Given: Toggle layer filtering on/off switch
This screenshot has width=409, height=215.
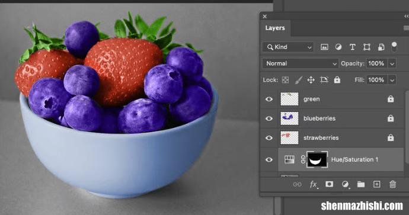Looking at the screenshot, I should click(394, 47).
